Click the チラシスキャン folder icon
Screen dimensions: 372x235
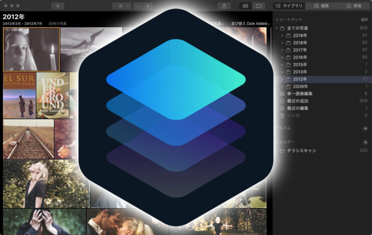pos(283,151)
